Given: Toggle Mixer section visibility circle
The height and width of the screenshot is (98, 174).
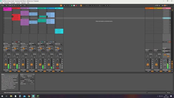Looking at the screenshot, I should click(172, 66).
